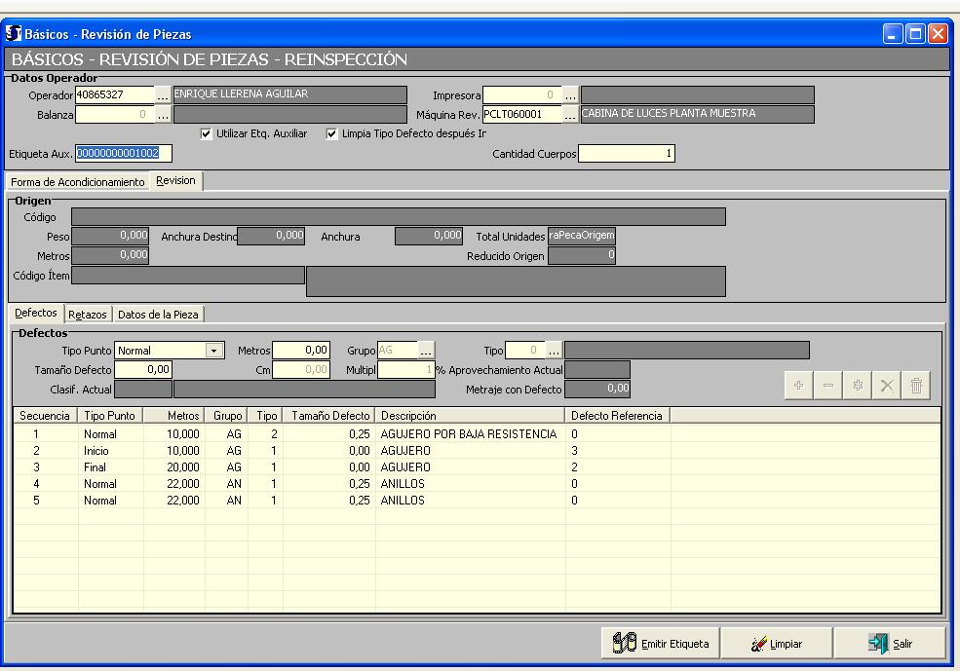Click the plus icon to add defect

tap(798, 386)
